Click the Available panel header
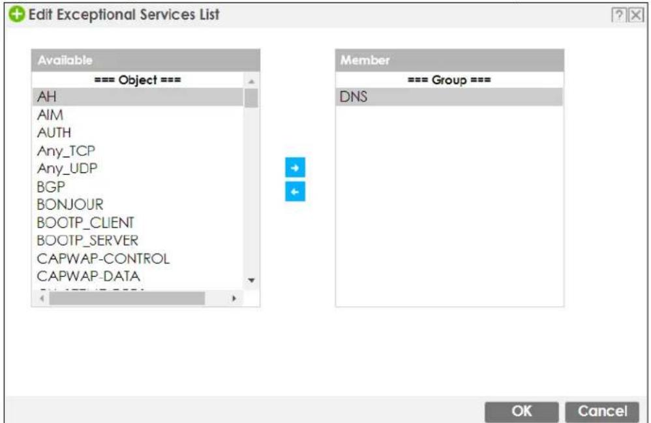This screenshot has height=423, width=651. pyautogui.click(x=145, y=60)
